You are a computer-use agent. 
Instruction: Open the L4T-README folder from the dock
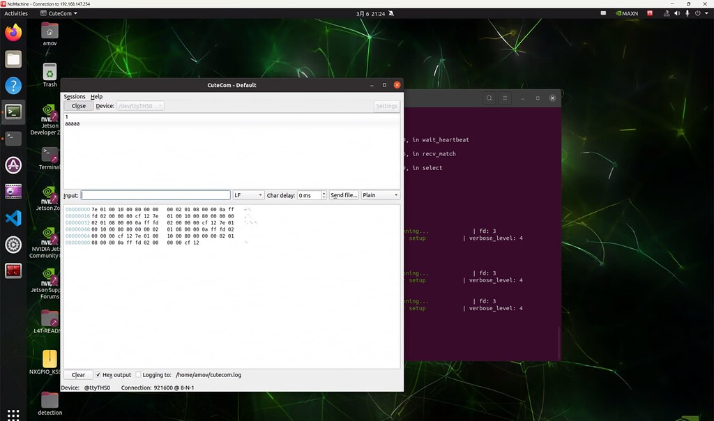pos(49,319)
